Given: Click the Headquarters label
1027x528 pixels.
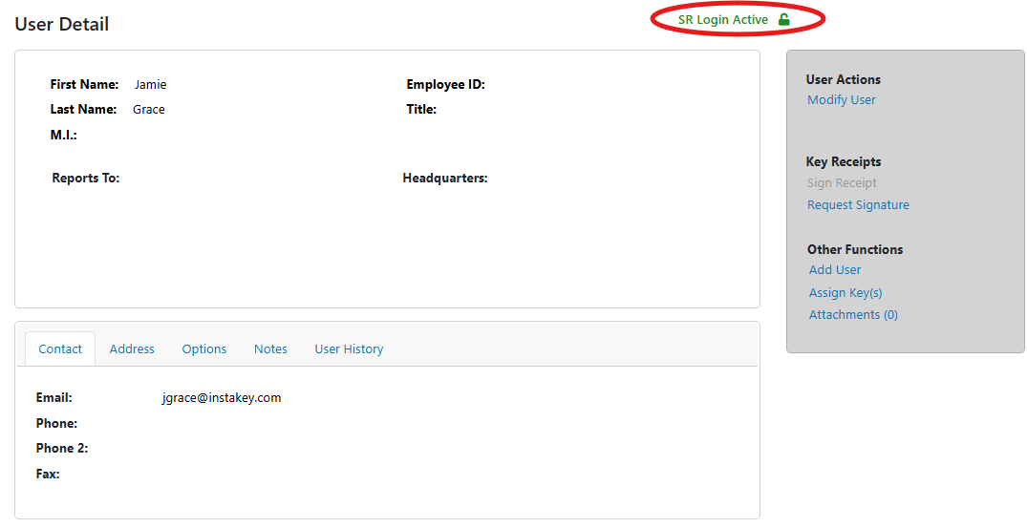Looking at the screenshot, I should pos(445,178).
